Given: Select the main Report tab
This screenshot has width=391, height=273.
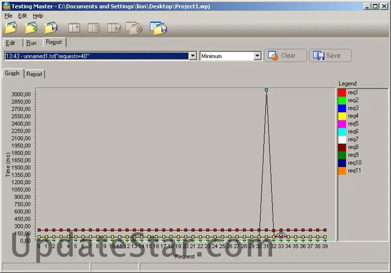Looking at the screenshot, I should [54, 42].
